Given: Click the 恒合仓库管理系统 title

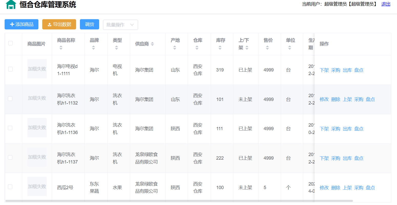Looking at the screenshot, I should tap(48, 4).
